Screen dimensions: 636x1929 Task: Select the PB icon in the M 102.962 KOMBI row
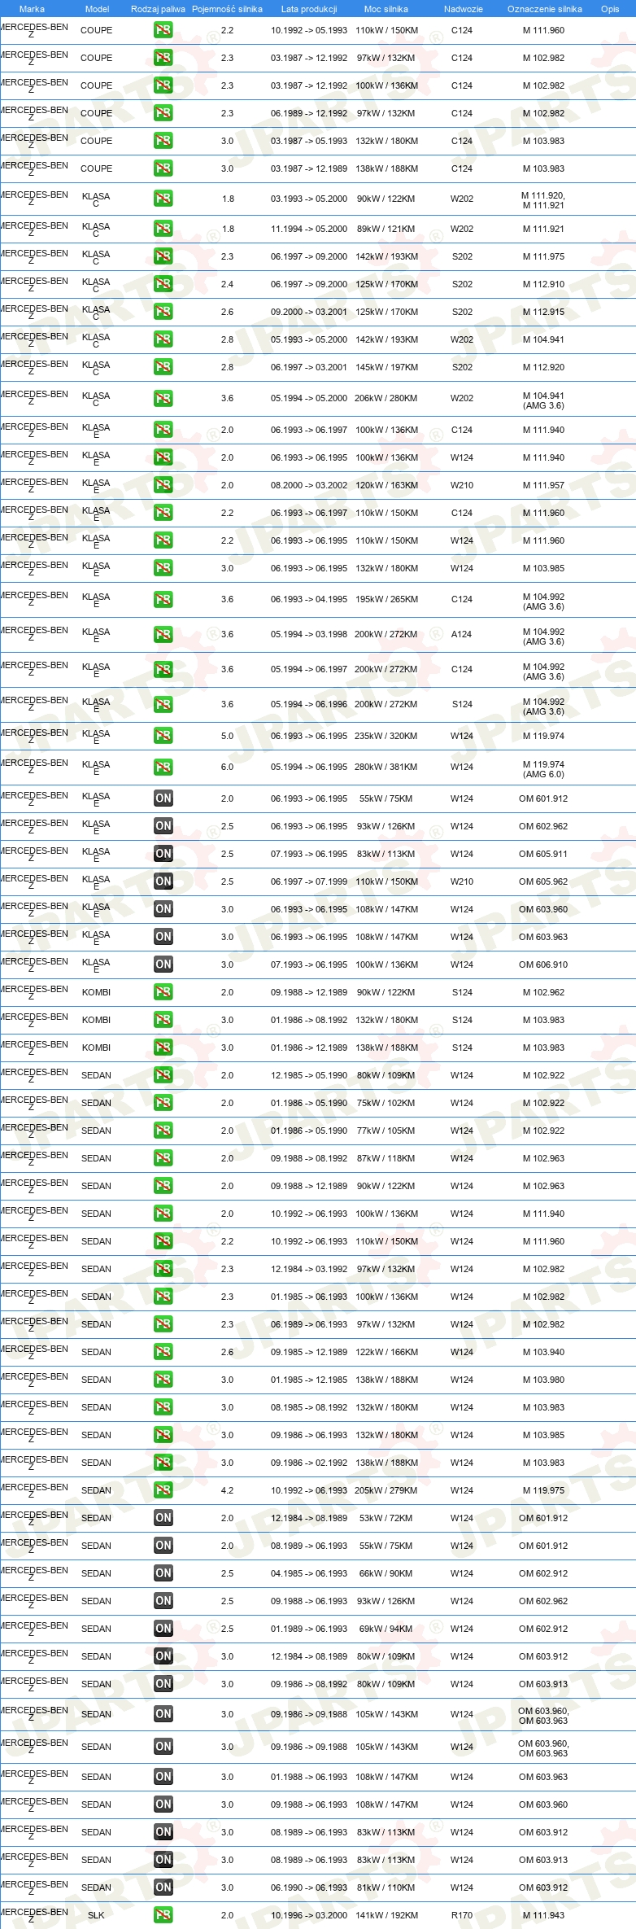point(163,992)
